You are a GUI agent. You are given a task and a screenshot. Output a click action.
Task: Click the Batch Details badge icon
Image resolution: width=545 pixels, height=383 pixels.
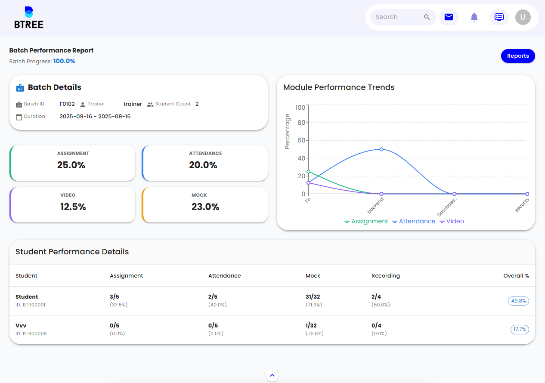click(20, 88)
